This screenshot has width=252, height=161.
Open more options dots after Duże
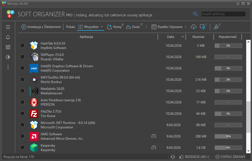click(x=146, y=27)
